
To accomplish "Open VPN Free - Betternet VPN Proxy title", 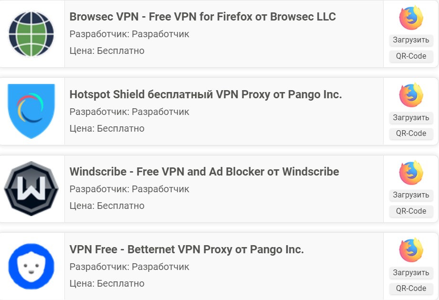I will (x=187, y=249).
